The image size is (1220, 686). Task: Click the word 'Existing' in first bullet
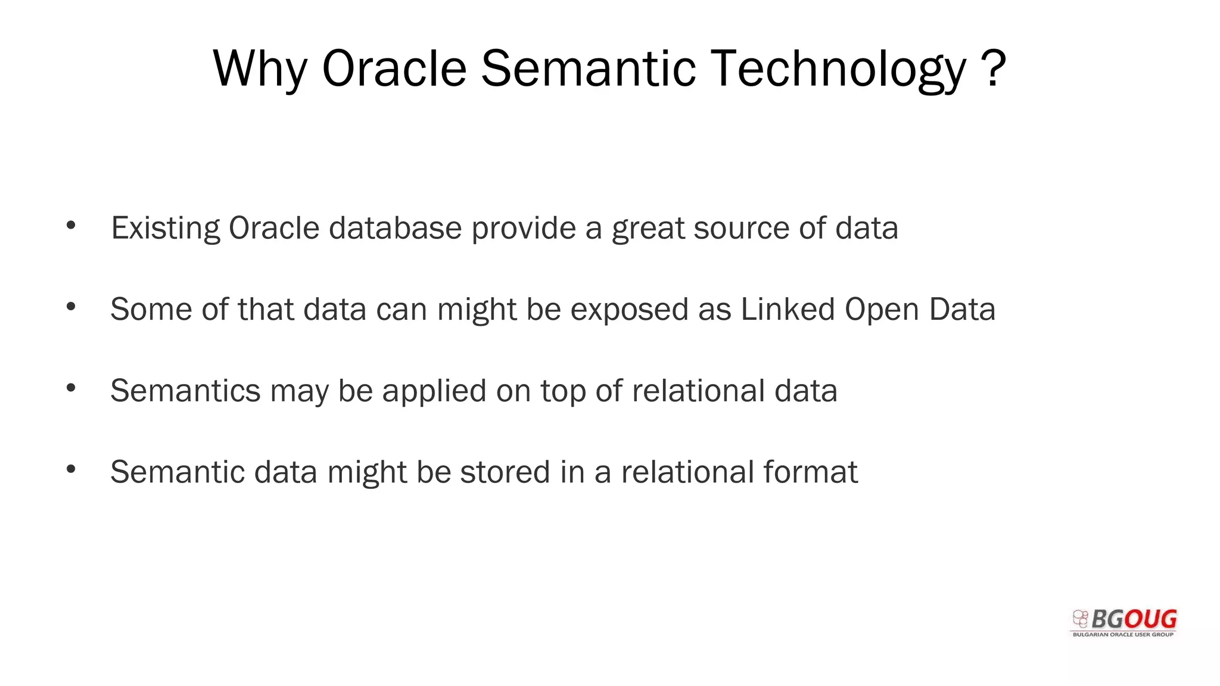[166, 228]
